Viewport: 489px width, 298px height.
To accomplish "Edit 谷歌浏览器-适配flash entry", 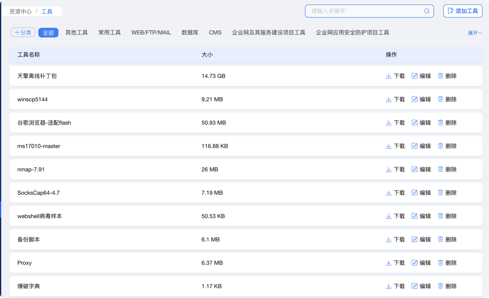I will click(421, 123).
